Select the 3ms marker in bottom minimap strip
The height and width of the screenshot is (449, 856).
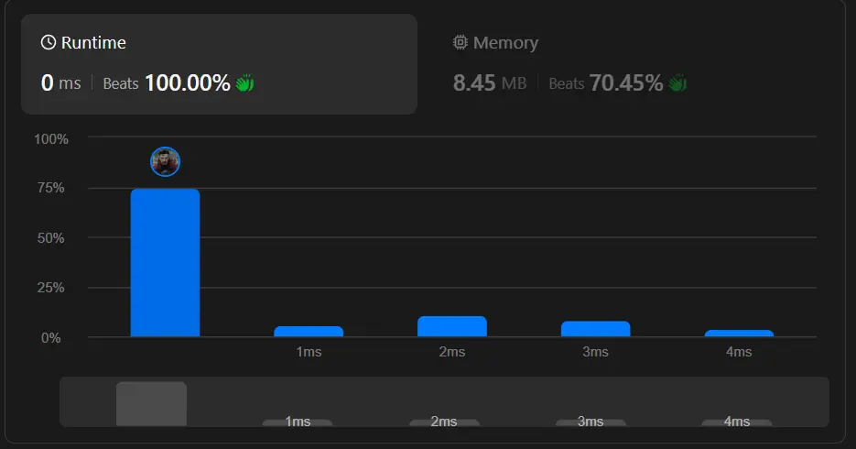click(591, 422)
